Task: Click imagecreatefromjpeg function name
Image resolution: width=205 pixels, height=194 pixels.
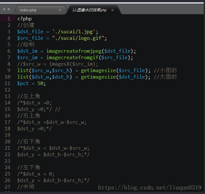Action: click(74, 51)
